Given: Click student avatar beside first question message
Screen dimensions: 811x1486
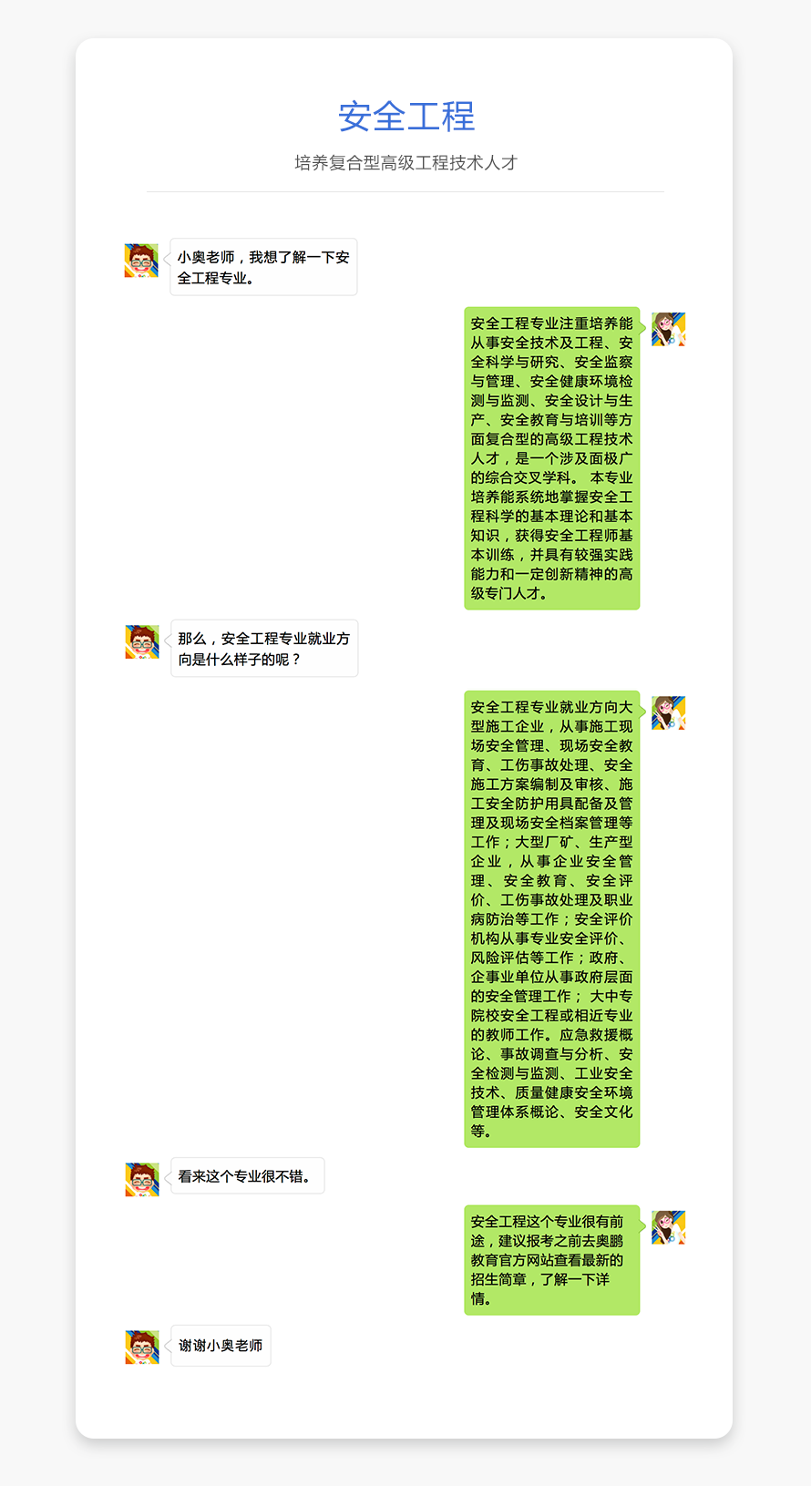Looking at the screenshot, I should pos(141,261).
